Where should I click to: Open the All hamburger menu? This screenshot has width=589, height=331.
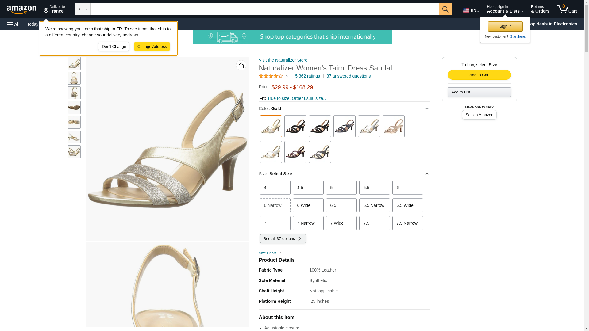pos(13,24)
